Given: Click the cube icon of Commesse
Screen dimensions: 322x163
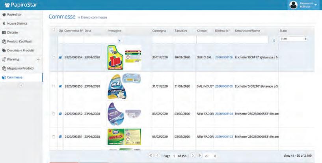Looking at the screenshot, I should 4,77.
